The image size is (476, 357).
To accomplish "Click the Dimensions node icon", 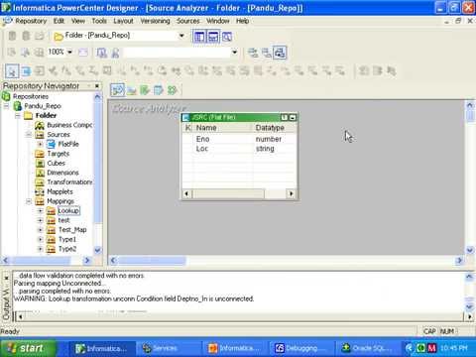I will [40, 173].
